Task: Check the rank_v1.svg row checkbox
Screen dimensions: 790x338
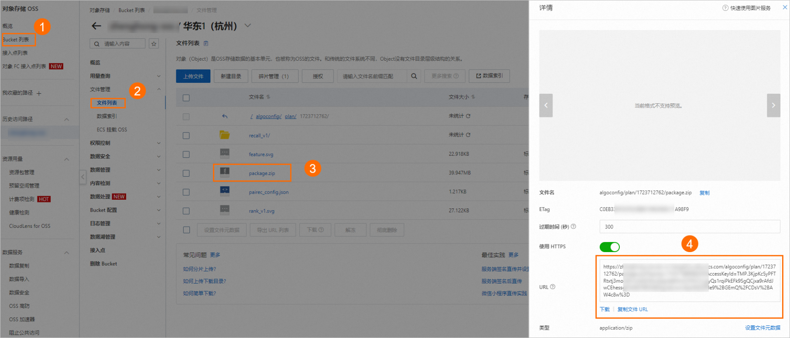Action: [186, 211]
